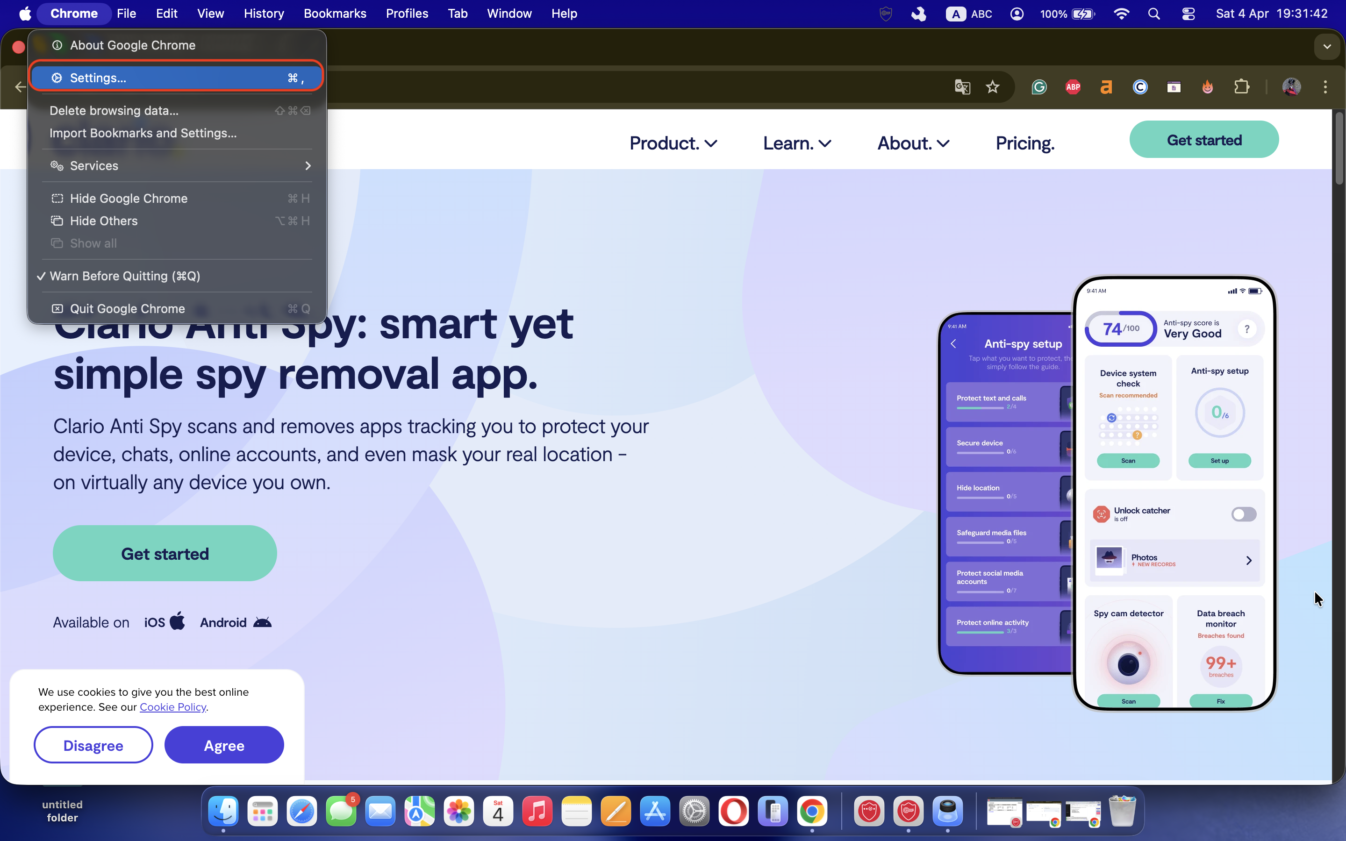Click the Amazon Assistant extension icon
This screenshot has width=1346, height=841.
coord(1106,87)
